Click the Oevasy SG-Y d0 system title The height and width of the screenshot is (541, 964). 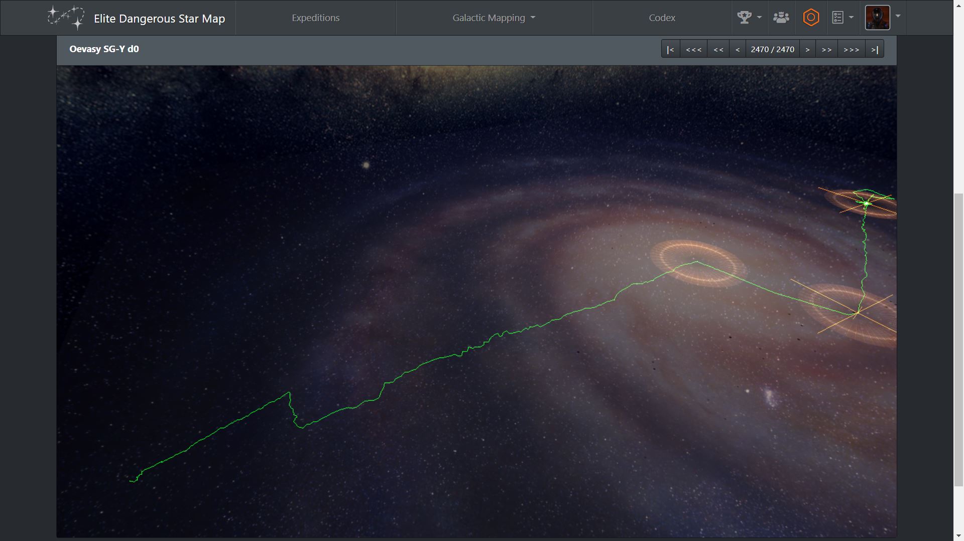coord(104,49)
